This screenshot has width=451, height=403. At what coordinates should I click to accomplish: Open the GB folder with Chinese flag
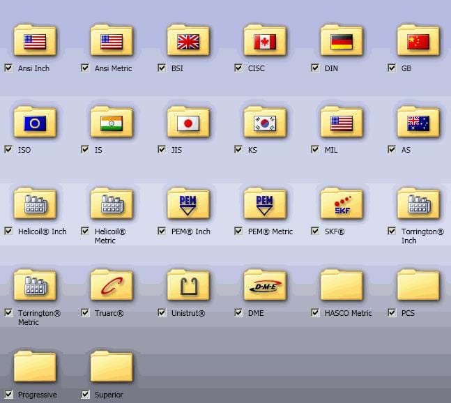coord(418,42)
